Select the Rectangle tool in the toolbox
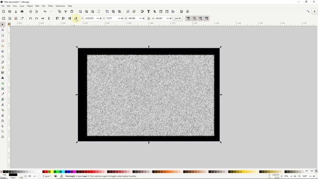The image size is (318, 179). [x=2, y=35]
